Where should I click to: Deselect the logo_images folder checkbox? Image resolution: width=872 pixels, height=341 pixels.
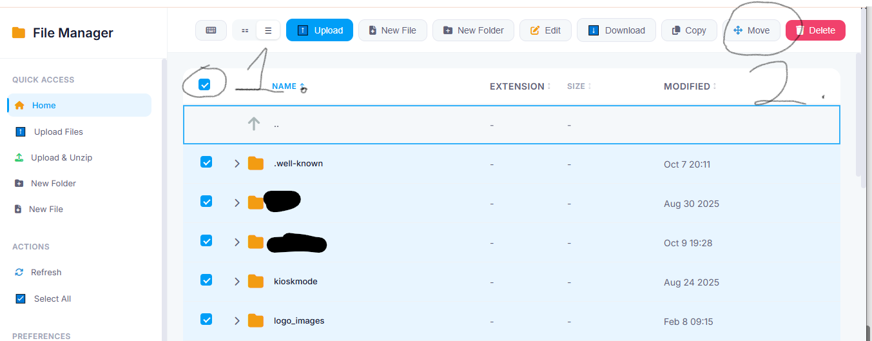tap(206, 319)
